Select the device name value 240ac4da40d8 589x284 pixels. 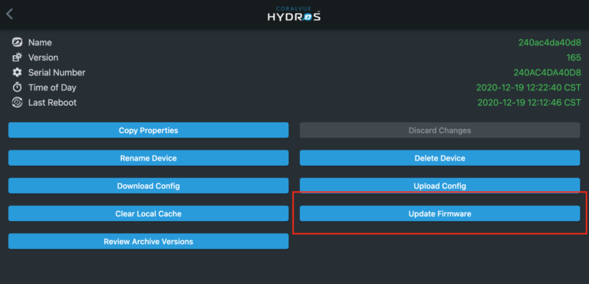tap(550, 42)
